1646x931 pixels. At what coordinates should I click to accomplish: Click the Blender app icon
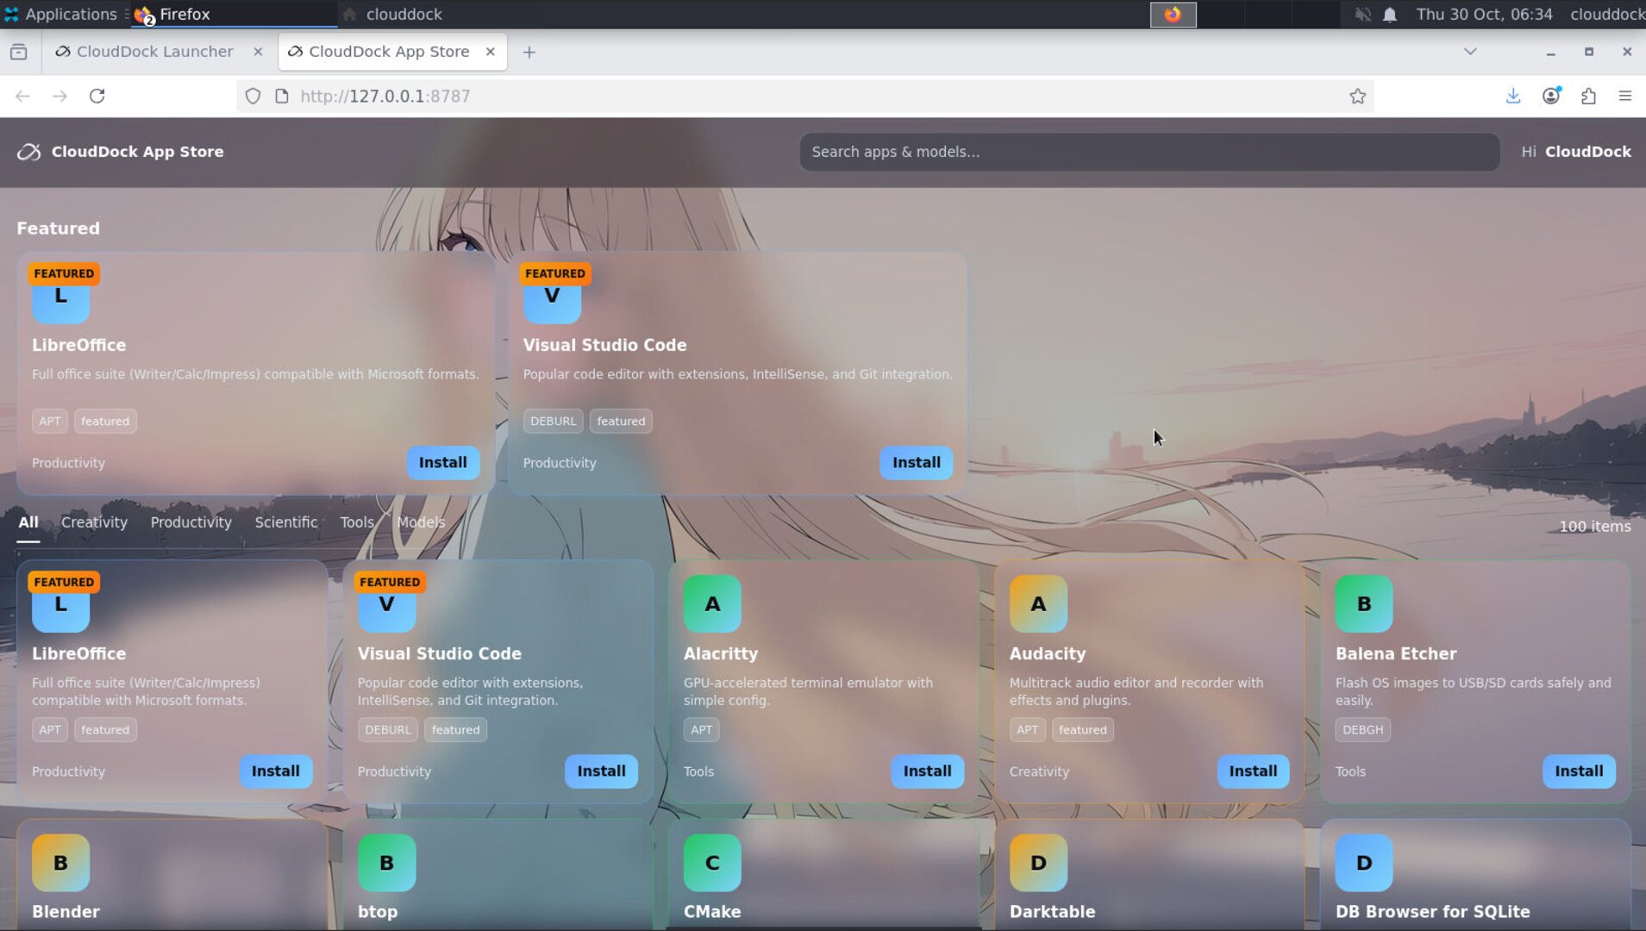[59, 862]
